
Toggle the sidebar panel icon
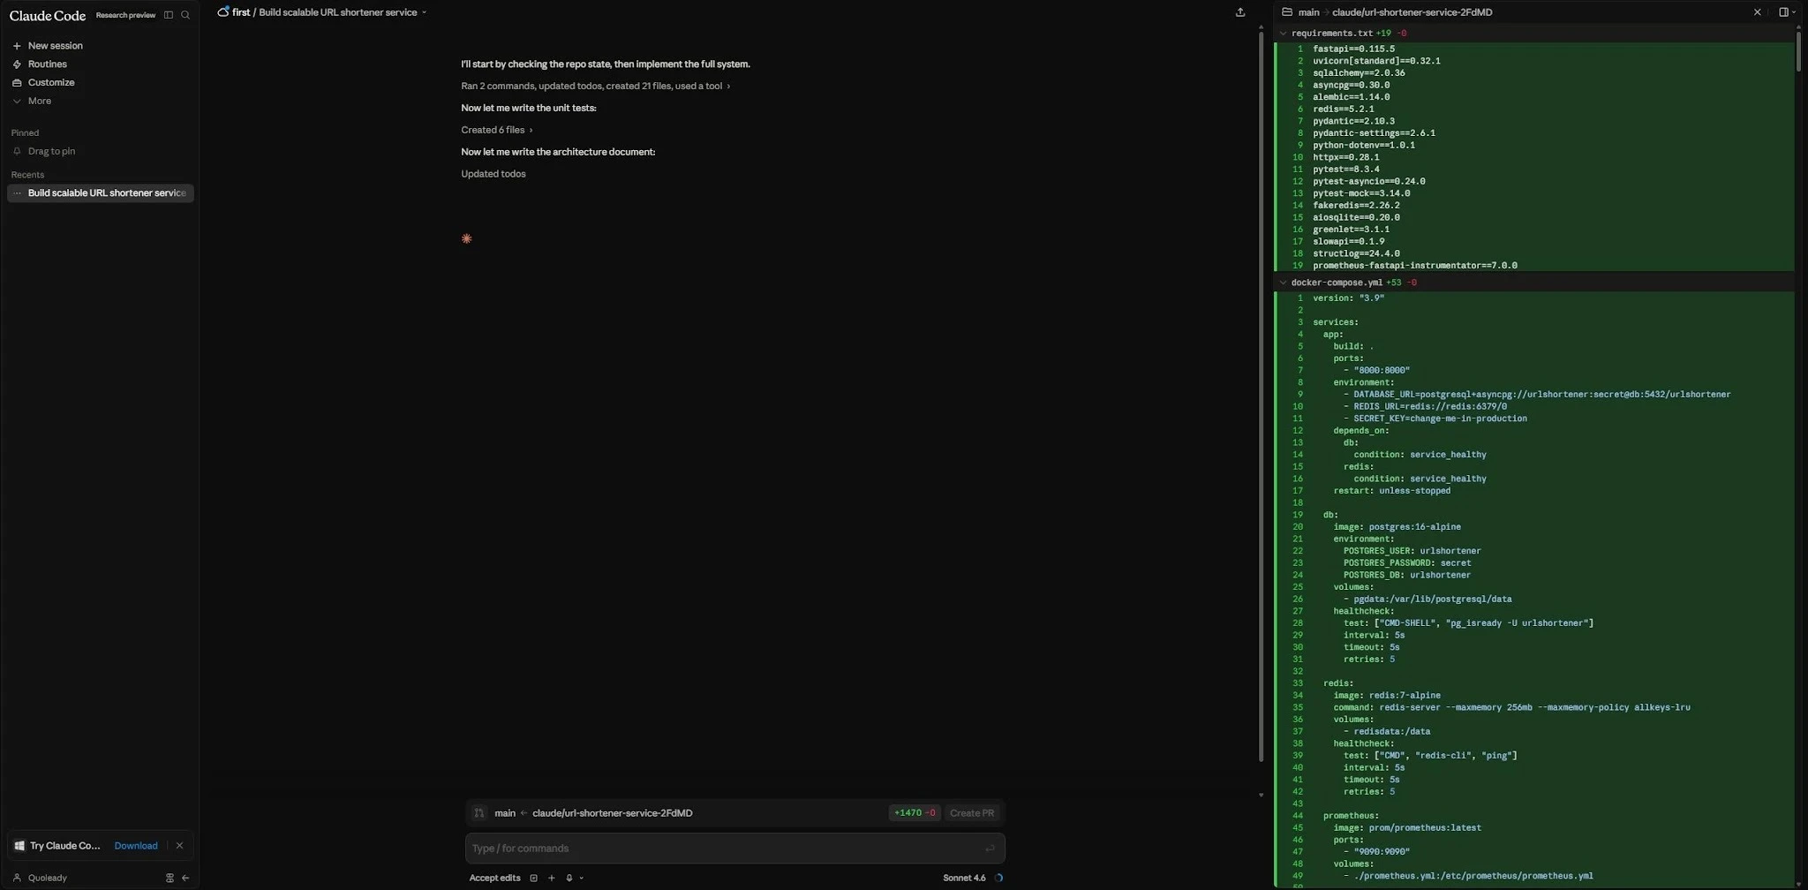point(168,15)
